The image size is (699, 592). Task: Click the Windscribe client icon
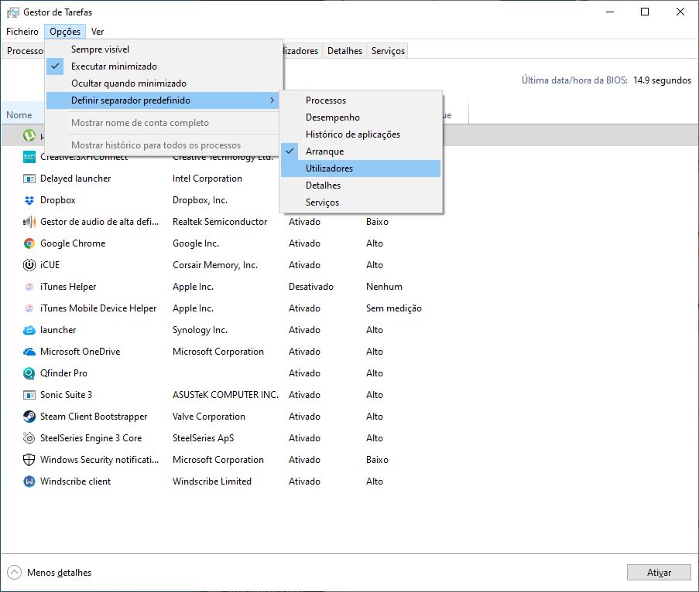pos(29,481)
